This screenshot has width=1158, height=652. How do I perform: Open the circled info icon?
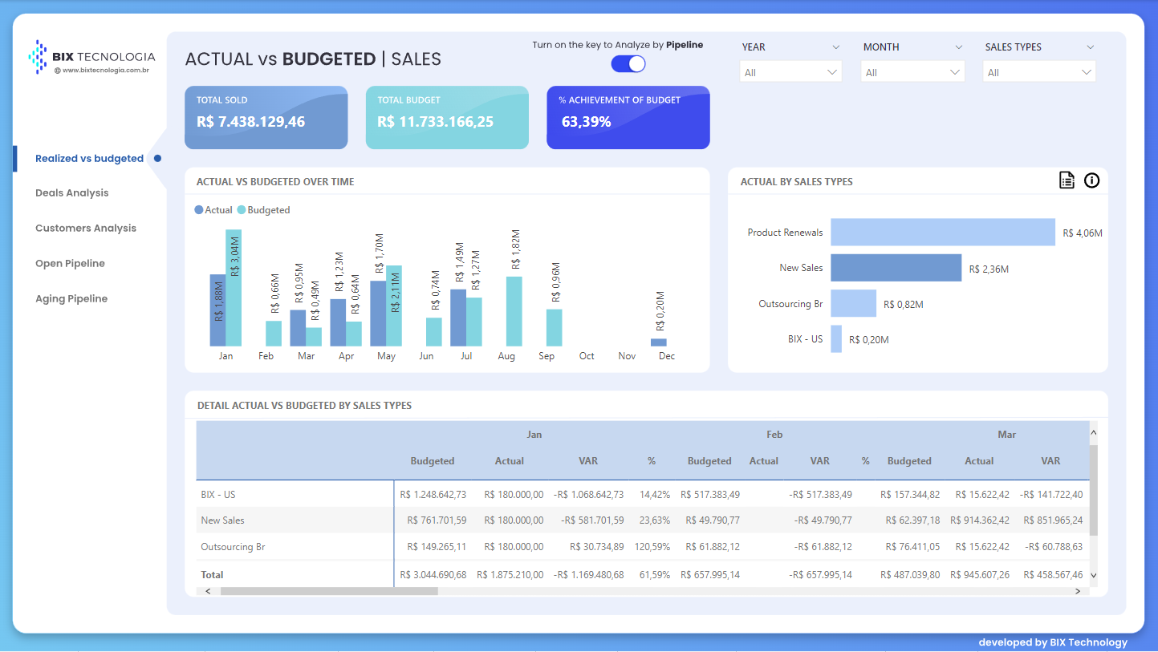click(1091, 180)
